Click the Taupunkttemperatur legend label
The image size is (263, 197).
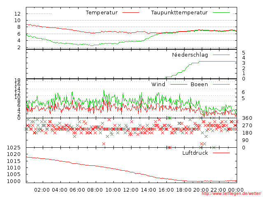[x=179, y=13]
